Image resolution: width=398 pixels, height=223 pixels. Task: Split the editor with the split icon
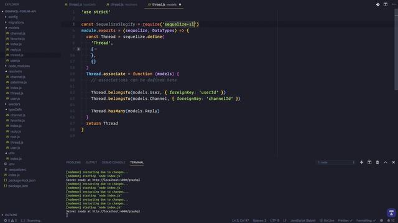[386, 4]
